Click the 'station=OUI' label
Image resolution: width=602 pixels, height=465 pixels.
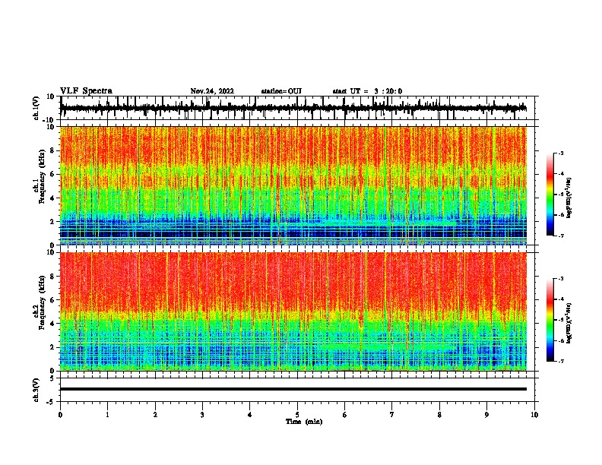pos(281,91)
